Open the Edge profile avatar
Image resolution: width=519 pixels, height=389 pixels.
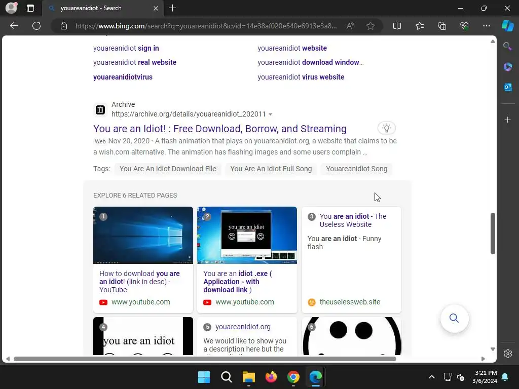[11, 8]
